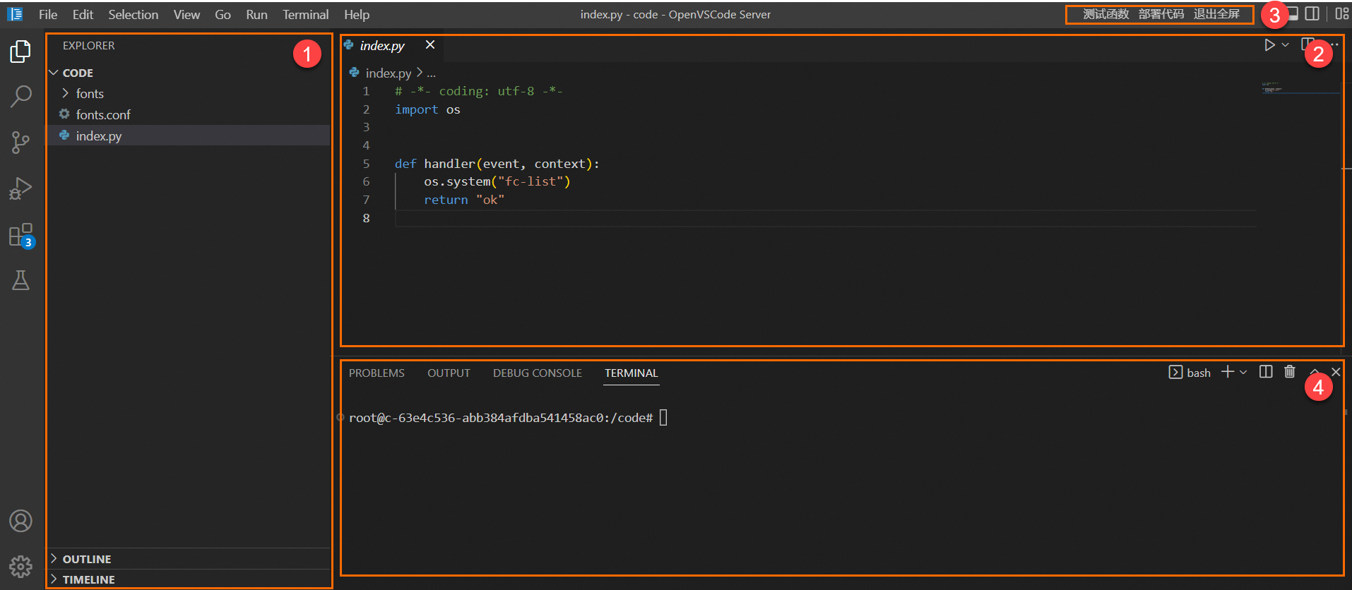Viewport: 1352px width, 590px height.
Task: Click the 'return "ok"' code line
Action: (464, 200)
